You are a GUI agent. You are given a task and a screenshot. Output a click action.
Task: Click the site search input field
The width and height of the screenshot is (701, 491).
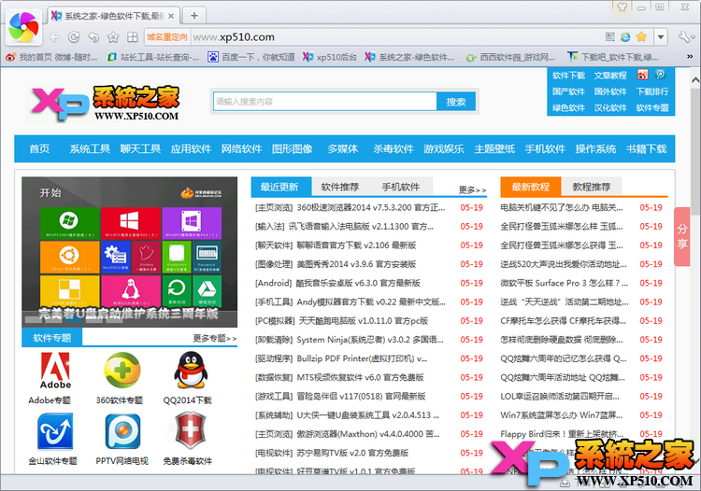(x=325, y=102)
